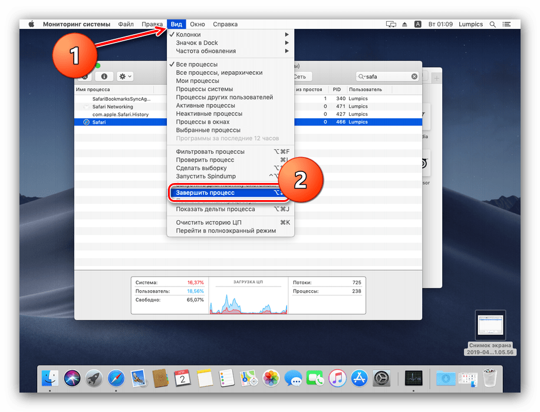Open the App Store from the Dock
The image size is (540, 412).
pos(359,378)
